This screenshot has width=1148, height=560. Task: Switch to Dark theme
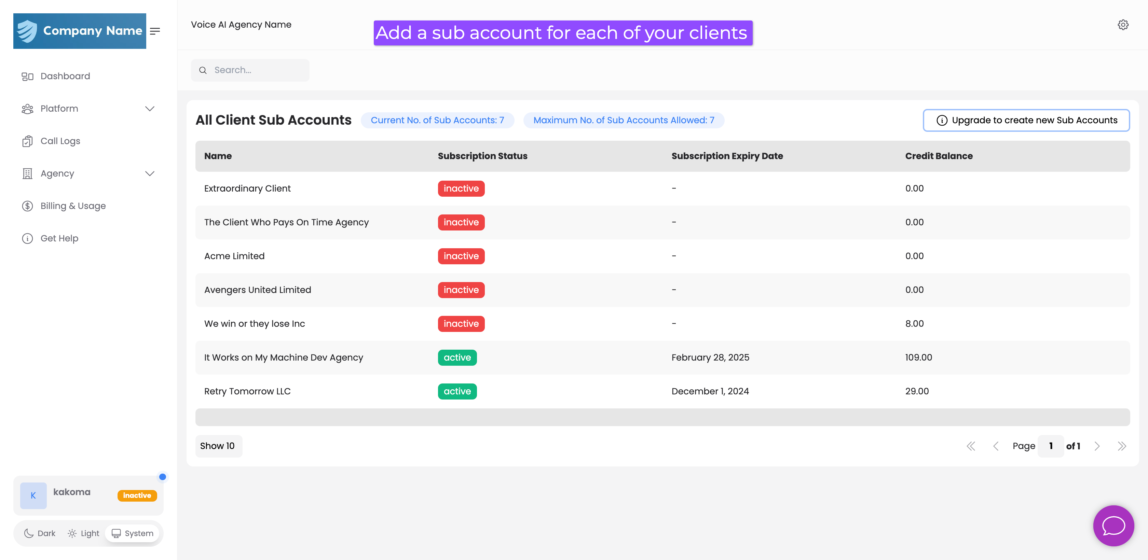click(x=40, y=533)
